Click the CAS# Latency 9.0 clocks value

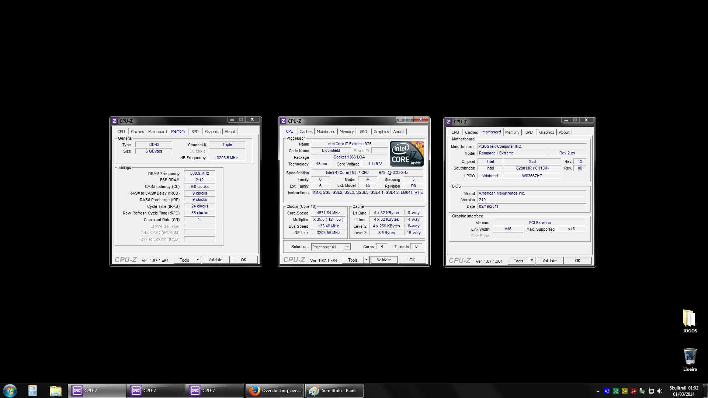pyautogui.click(x=199, y=186)
